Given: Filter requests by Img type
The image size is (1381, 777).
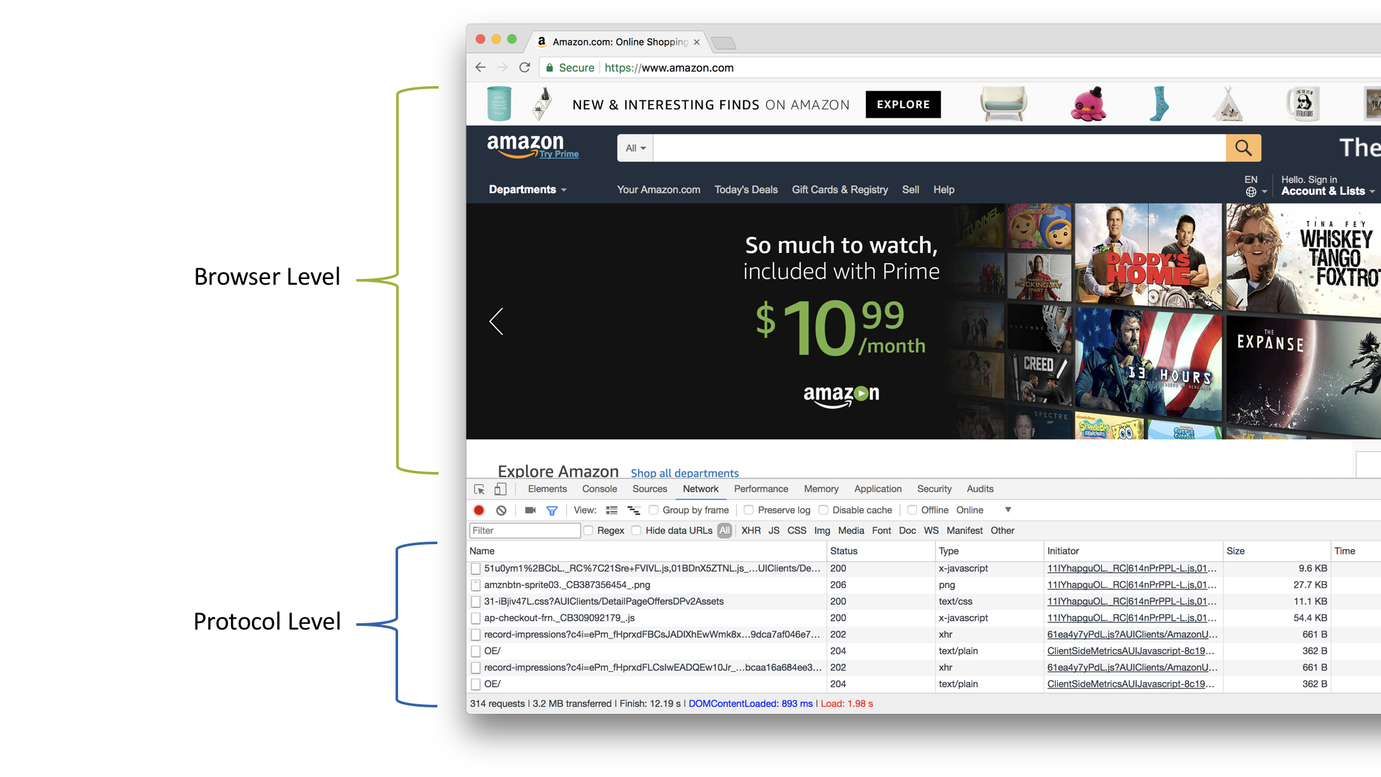Looking at the screenshot, I should tap(822, 530).
